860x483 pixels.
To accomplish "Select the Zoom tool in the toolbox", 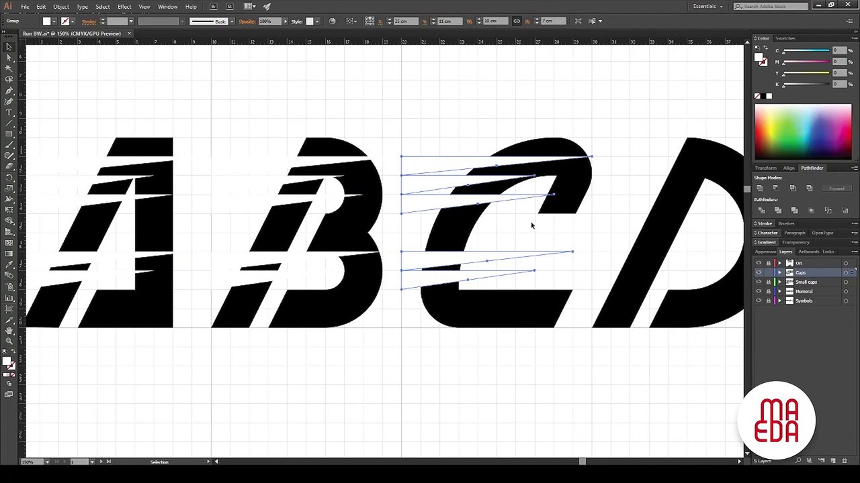I will click(x=9, y=341).
